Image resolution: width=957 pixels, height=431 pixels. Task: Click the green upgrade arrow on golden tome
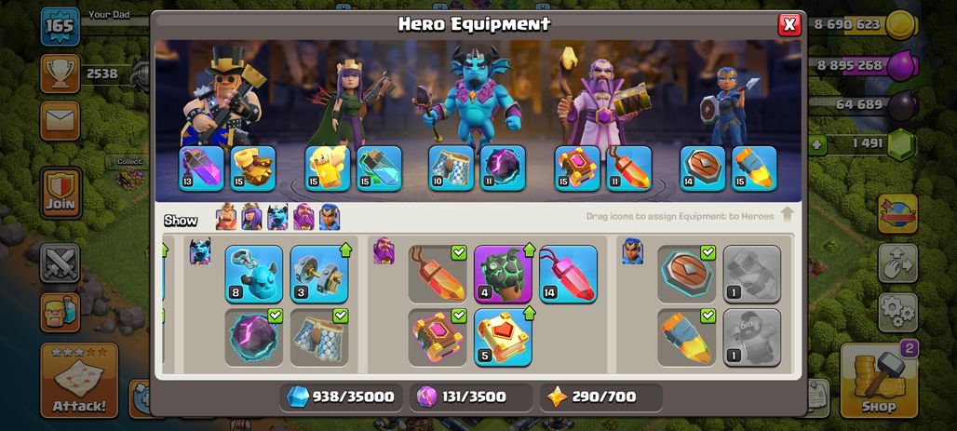(x=529, y=313)
